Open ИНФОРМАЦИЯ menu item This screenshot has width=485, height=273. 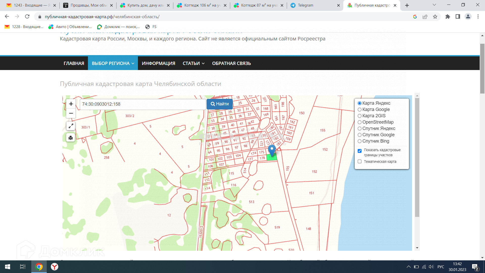pyautogui.click(x=158, y=63)
